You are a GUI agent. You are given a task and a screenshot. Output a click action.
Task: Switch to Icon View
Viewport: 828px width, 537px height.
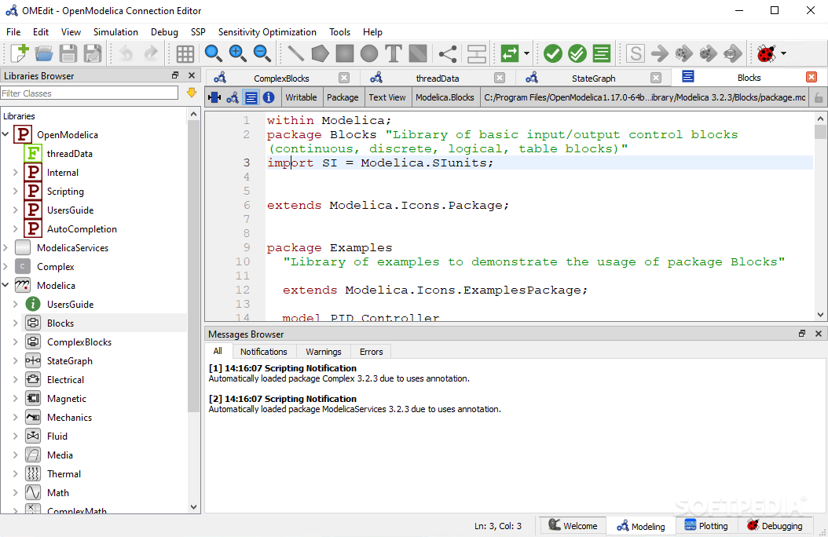click(x=214, y=97)
